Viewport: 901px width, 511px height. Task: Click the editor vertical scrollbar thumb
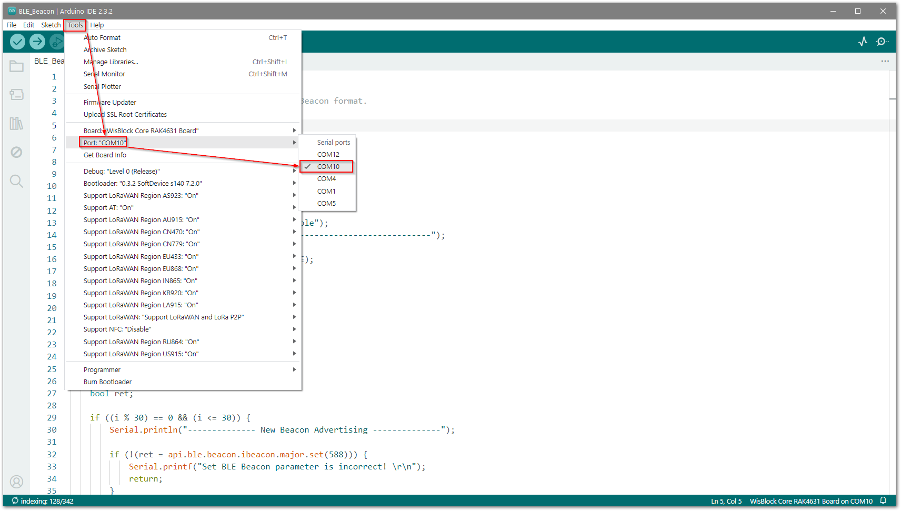pyautogui.click(x=893, y=98)
